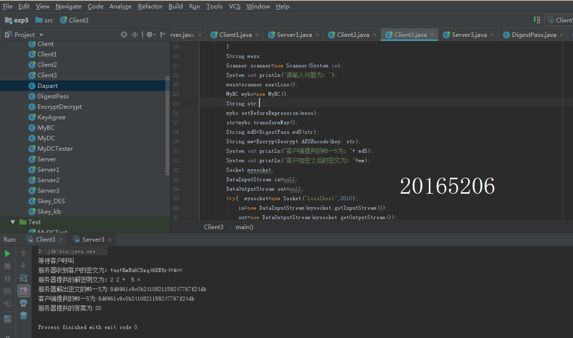Viewport: 573px width, 338px height.
Task: Collapse the Test folder
Action: coord(13,222)
